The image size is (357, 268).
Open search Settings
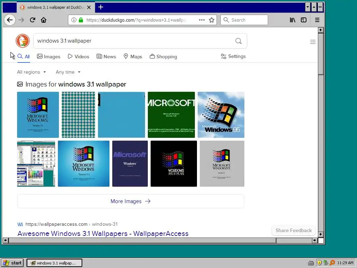click(233, 56)
